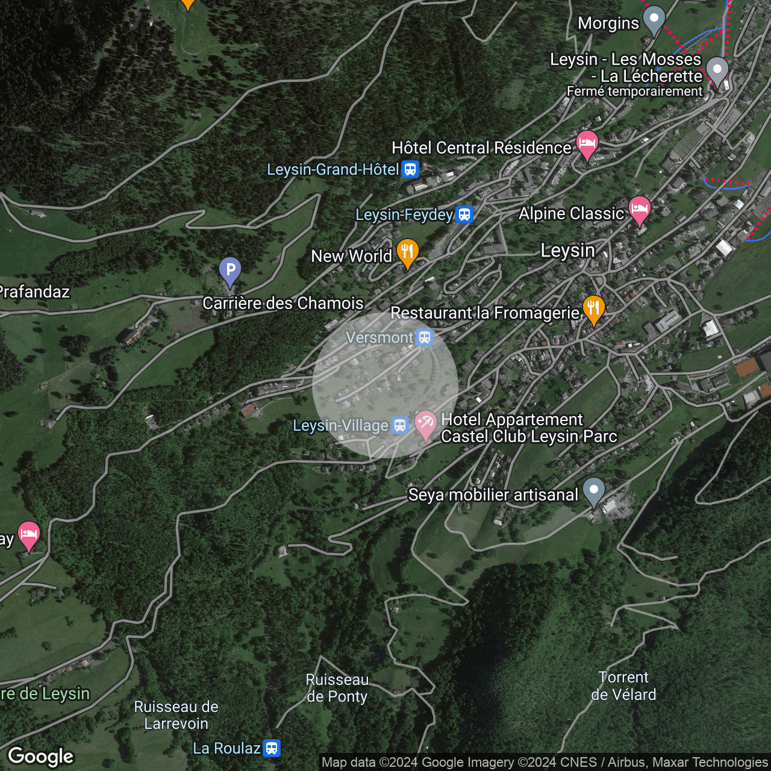Open the Leysin-Village station marker

coord(400,426)
